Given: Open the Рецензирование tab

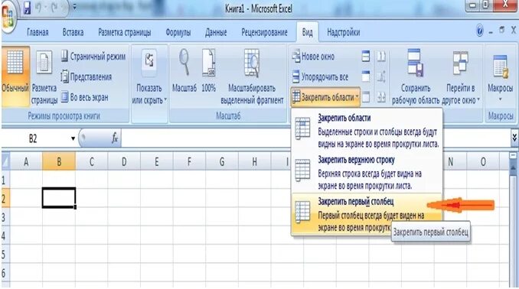Looking at the screenshot, I should pos(264,32).
